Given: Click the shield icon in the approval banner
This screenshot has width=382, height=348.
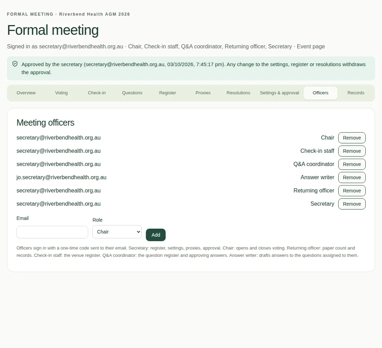Looking at the screenshot, I should click(x=15, y=64).
